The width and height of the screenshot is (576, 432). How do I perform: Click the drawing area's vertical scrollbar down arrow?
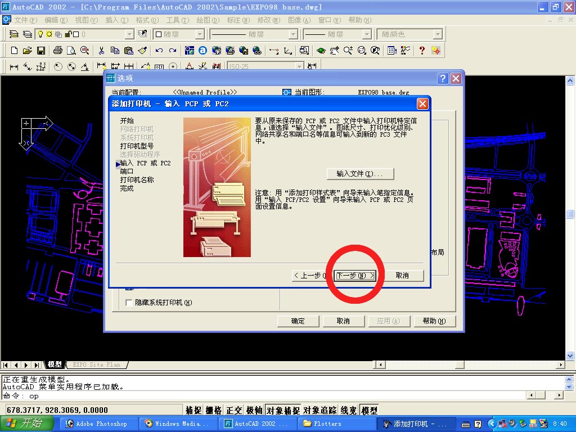point(570,355)
